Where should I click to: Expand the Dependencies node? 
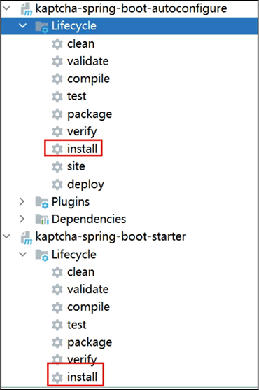pyautogui.click(x=22, y=219)
